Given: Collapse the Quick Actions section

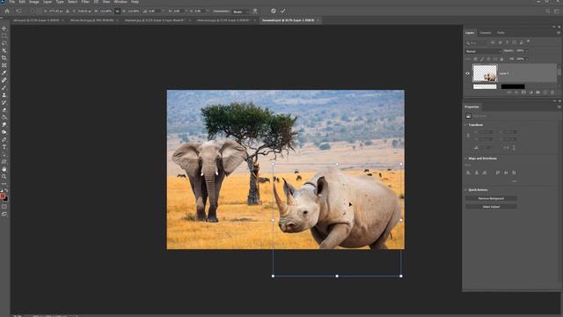Looking at the screenshot, I should pyautogui.click(x=466, y=190).
